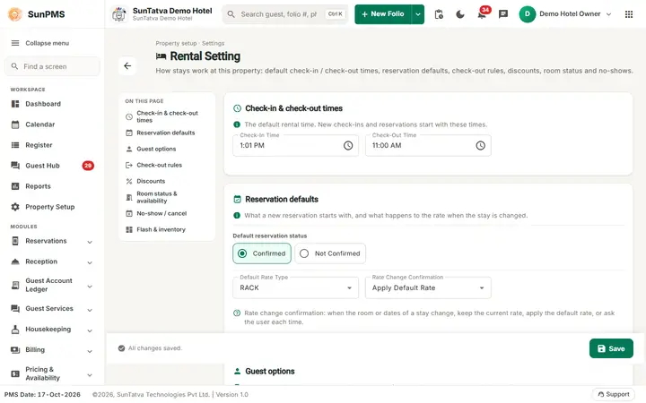Open Check-In Time clock picker
The width and height of the screenshot is (646, 403).
pos(348,146)
